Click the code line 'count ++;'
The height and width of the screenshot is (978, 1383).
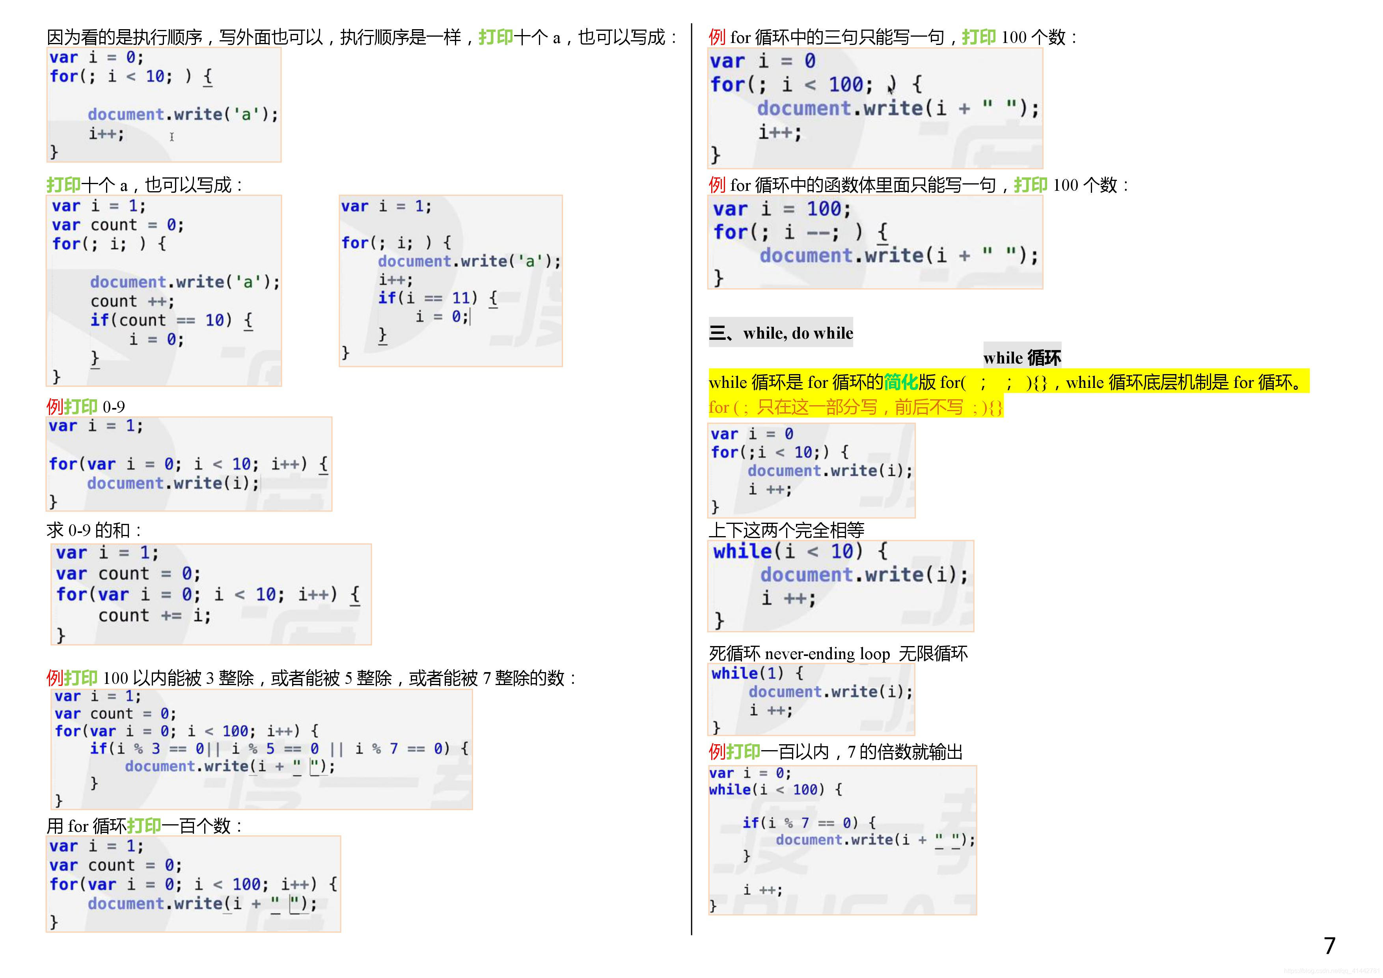[x=132, y=301]
